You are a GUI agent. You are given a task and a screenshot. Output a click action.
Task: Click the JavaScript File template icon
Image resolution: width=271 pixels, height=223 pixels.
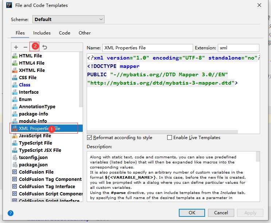click(x=15, y=135)
